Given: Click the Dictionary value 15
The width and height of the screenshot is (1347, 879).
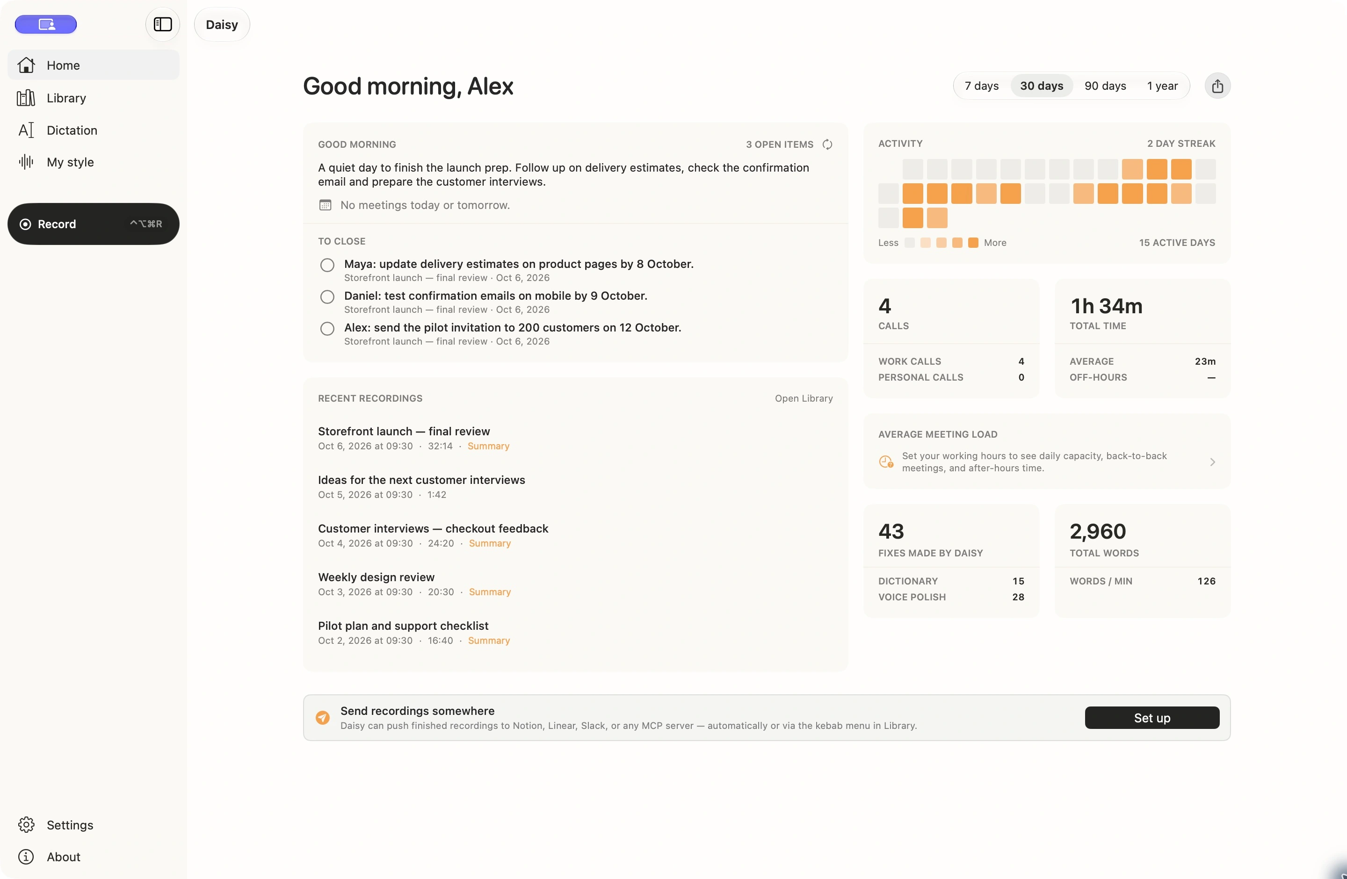Looking at the screenshot, I should tap(1018, 581).
